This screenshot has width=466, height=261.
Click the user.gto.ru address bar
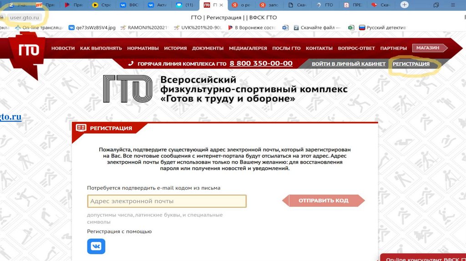tap(25, 18)
